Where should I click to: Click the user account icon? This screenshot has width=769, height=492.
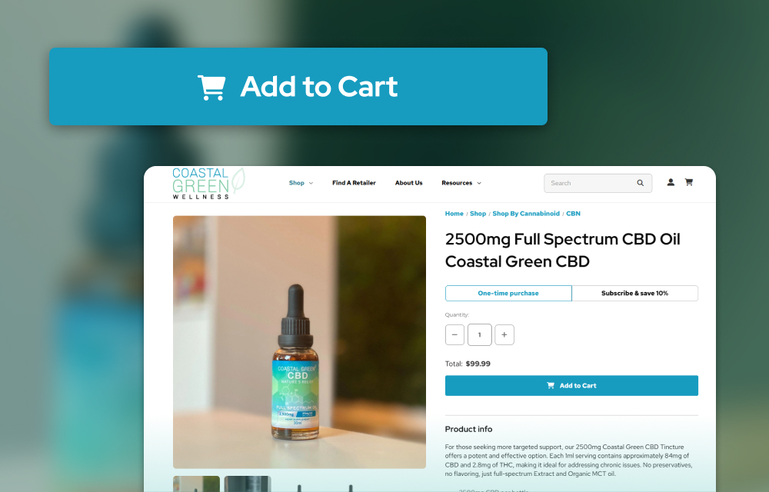point(671,182)
